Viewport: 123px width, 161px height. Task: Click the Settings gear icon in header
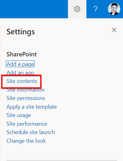(x=77, y=9)
